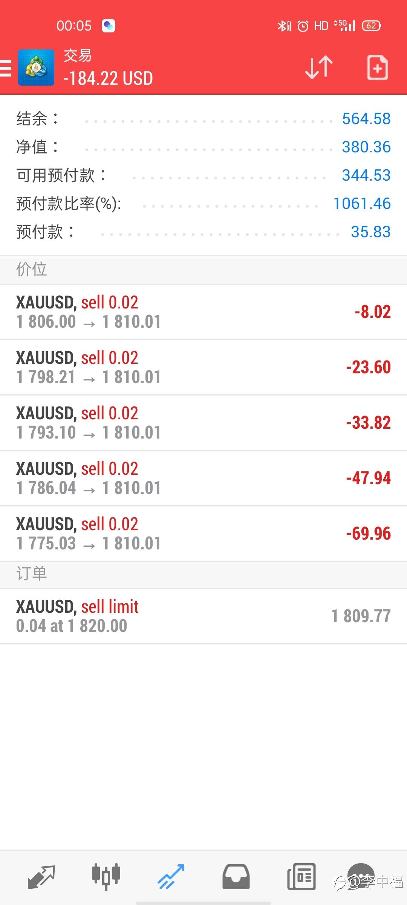This screenshot has height=905, width=407.
Task: Tap the balance value 564.58
Action: click(x=366, y=119)
